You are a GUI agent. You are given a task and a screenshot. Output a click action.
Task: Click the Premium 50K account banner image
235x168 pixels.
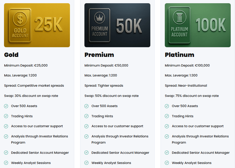[117, 25]
